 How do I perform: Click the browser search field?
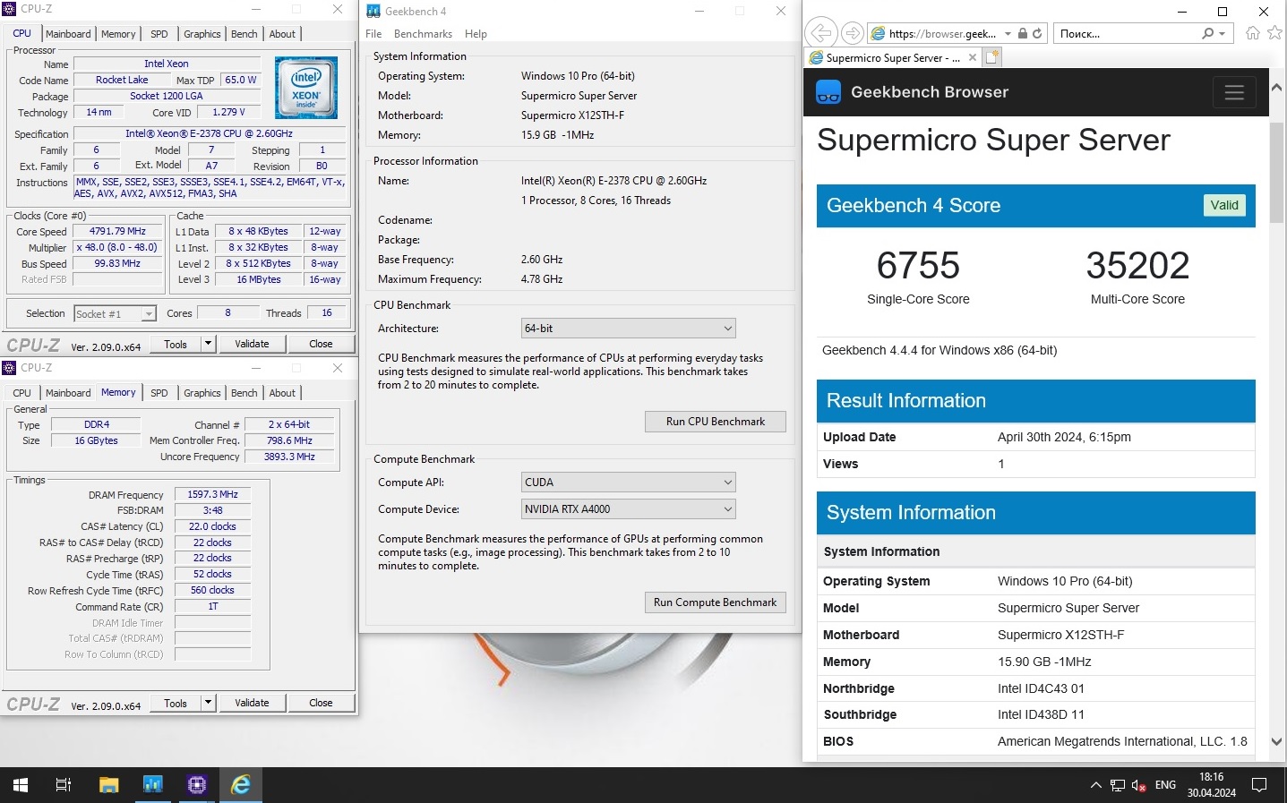coord(1128,33)
